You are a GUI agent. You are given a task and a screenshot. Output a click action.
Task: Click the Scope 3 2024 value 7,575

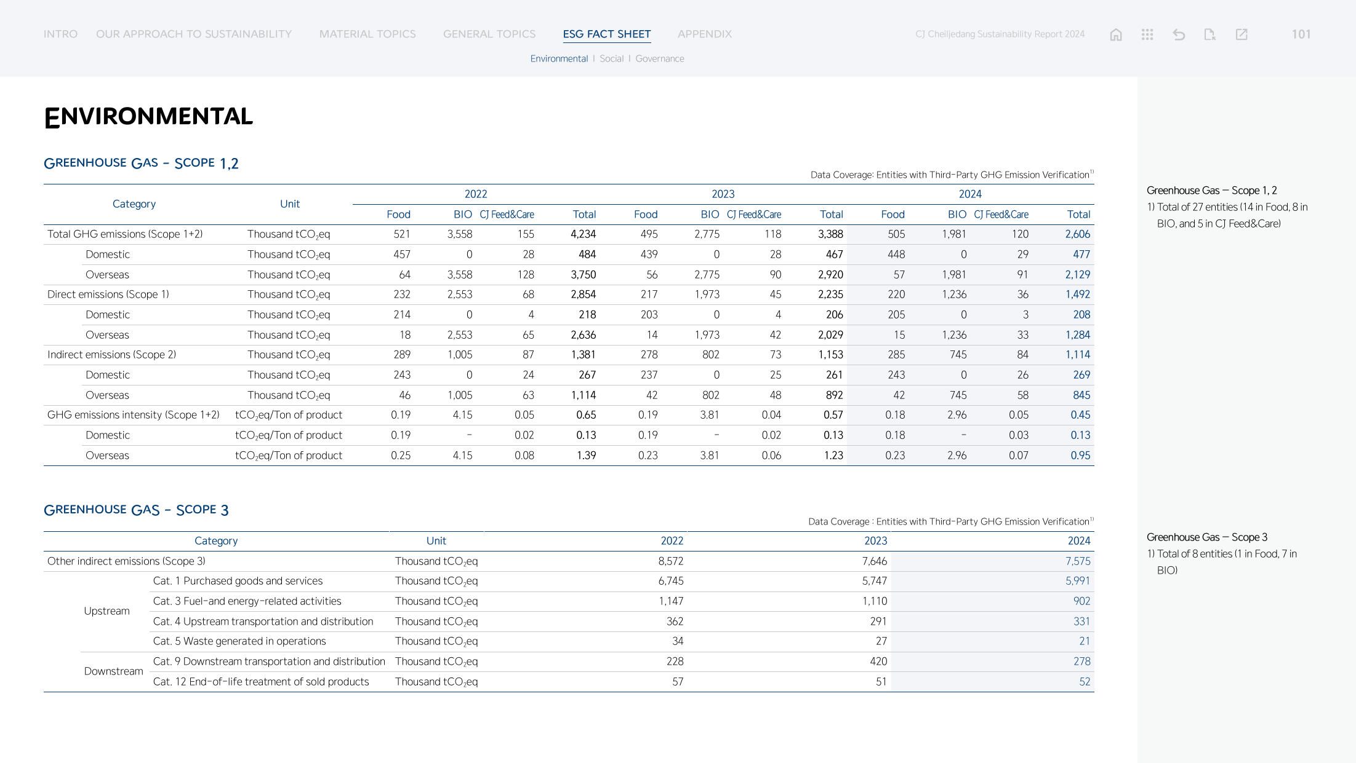click(1078, 561)
